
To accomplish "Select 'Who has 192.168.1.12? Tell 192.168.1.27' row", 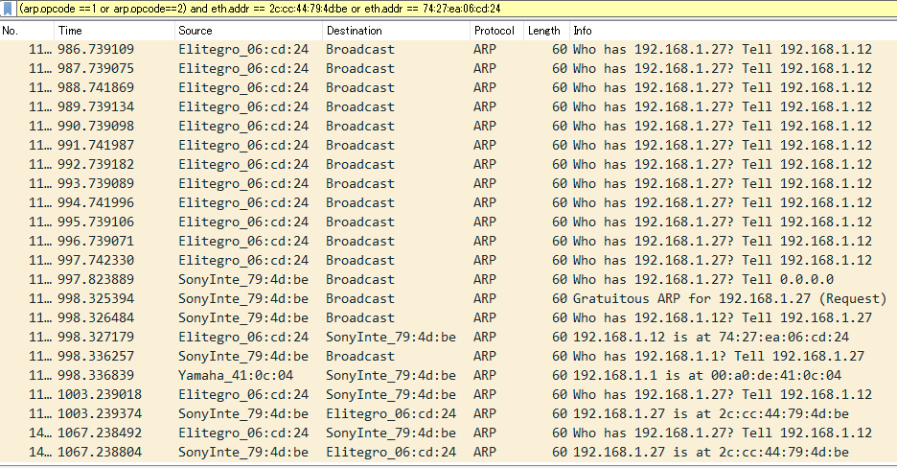I will tap(448, 318).
